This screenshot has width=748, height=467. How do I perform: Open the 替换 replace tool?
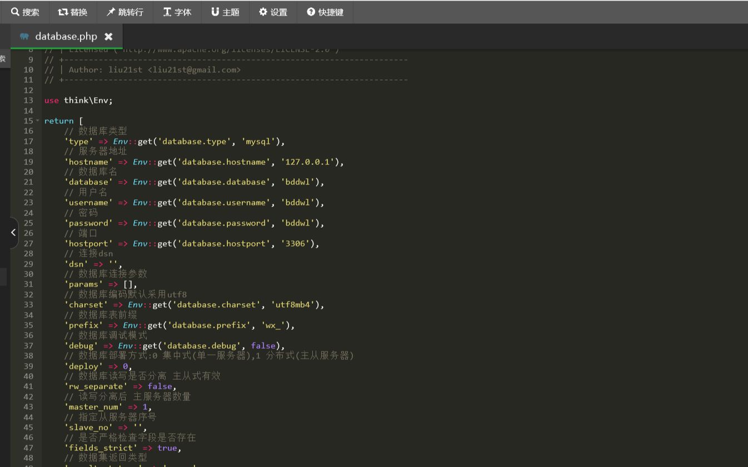pos(73,12)
